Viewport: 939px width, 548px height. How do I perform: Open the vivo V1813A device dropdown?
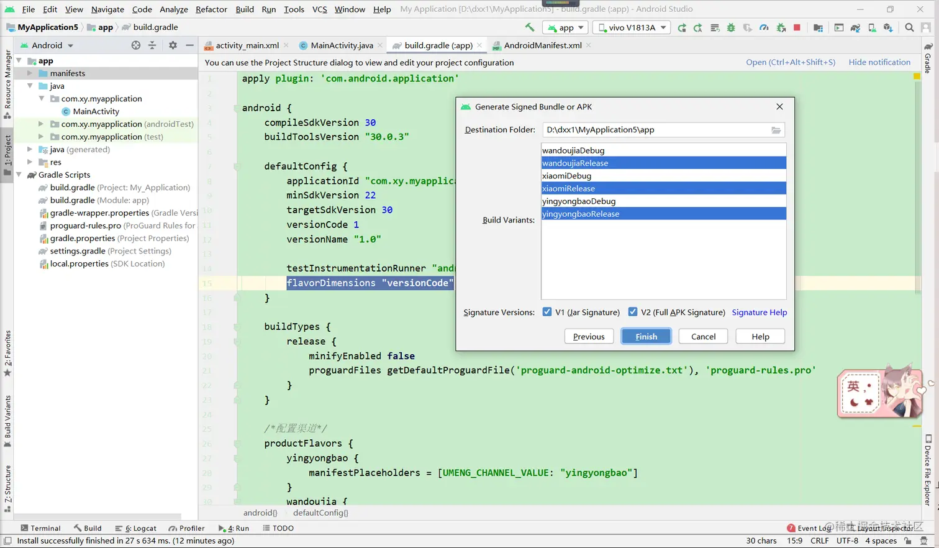(632, 27)
